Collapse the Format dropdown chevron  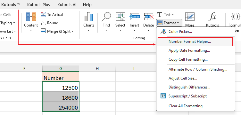[178, 23]
